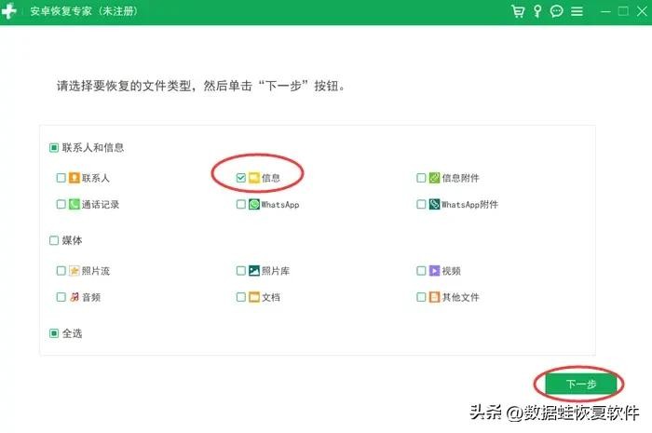Click the 照片库 photo library icon
Viewport: 652px width, 433px height.
point(253,271)
